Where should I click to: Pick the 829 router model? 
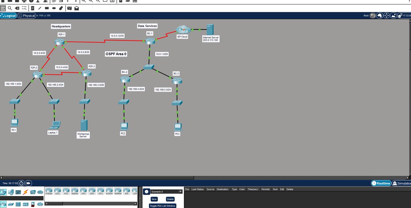coord(127,191)
